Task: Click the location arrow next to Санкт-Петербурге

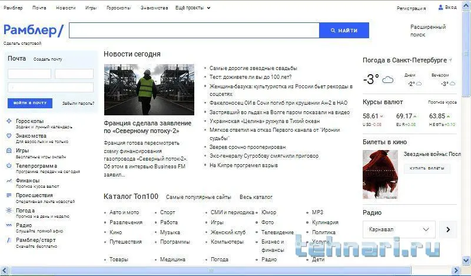Action: coord(450,61)
